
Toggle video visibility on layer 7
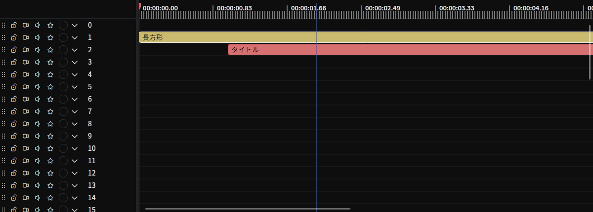[x=26, y=111]
